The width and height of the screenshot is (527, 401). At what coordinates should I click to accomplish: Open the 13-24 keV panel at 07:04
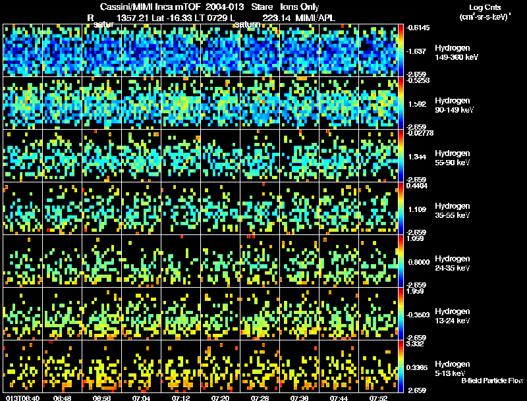pyautogui.click(x=142, y=313)
